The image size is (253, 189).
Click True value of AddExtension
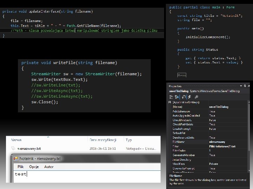212,111
